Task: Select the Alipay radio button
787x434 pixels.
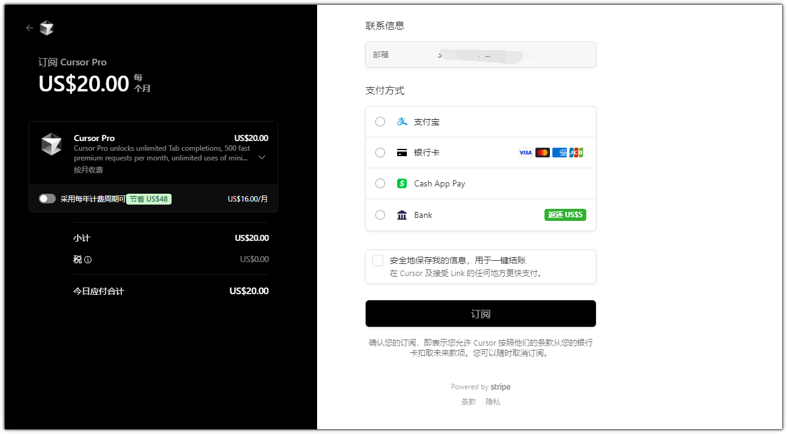Action: [380, 122]
